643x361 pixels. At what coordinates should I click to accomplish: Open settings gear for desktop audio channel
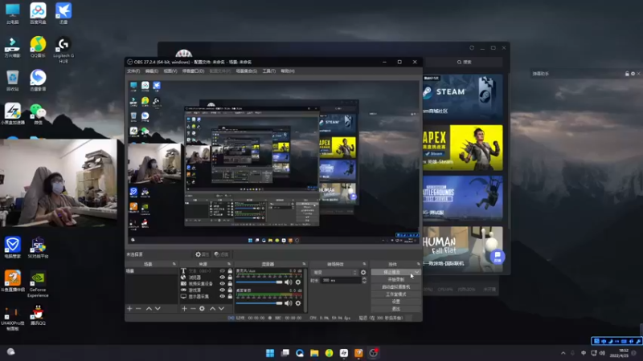(298, 303)
